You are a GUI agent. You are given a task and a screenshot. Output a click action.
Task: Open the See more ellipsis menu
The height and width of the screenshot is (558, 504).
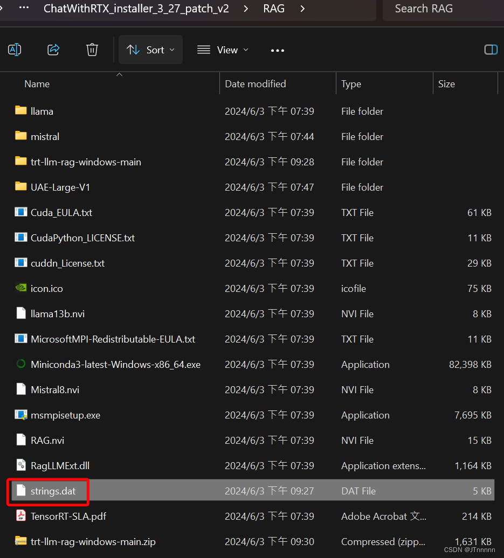278,51
